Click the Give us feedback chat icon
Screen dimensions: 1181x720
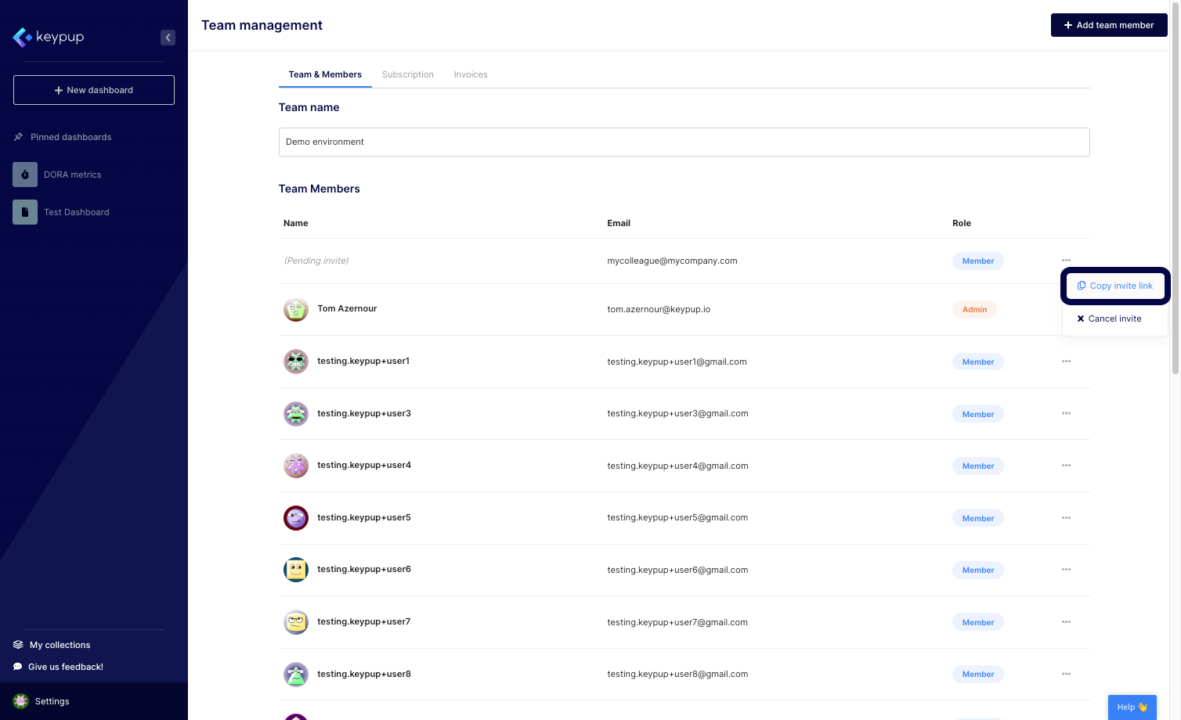(18, 667)
